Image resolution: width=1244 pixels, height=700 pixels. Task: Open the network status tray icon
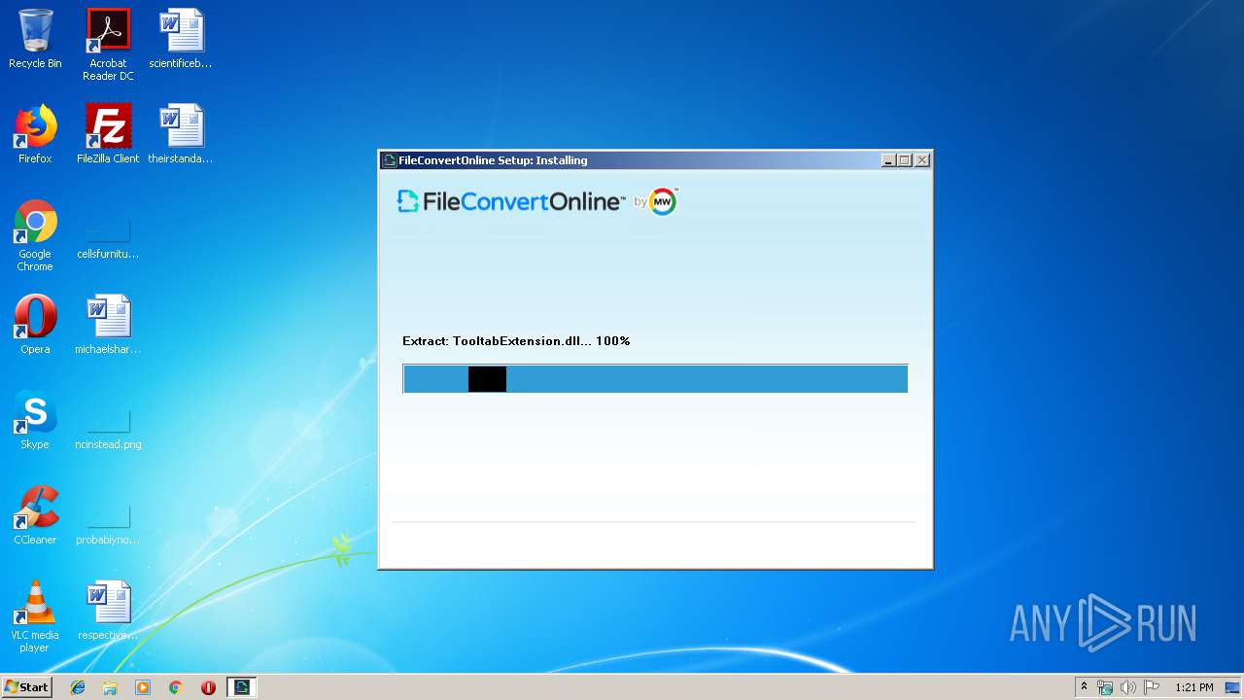[x=1105, y=687]
